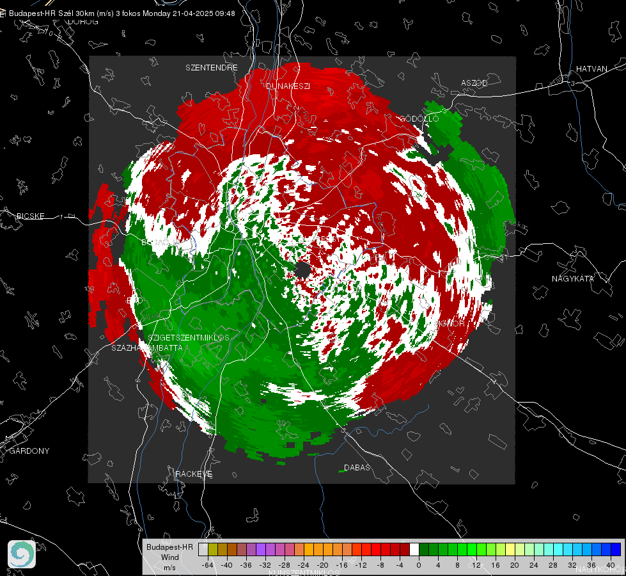Click the '-16' legend value
Image resolution: width=626 pixels, height=576 pixels.
(341, 565)
